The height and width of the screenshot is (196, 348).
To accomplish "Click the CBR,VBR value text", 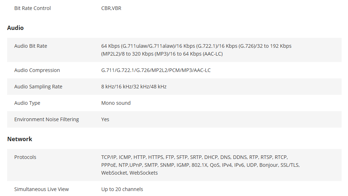I will click(111, 8).
